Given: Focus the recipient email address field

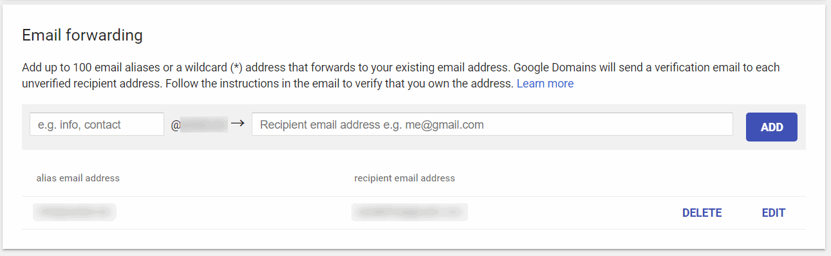Looking at the screenshot, I should click(x=492, y=124).
